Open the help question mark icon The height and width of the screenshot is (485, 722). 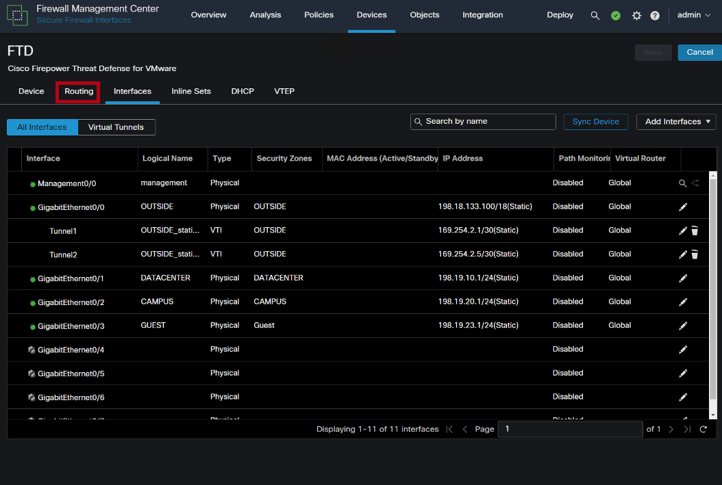[x=655, y=16]
